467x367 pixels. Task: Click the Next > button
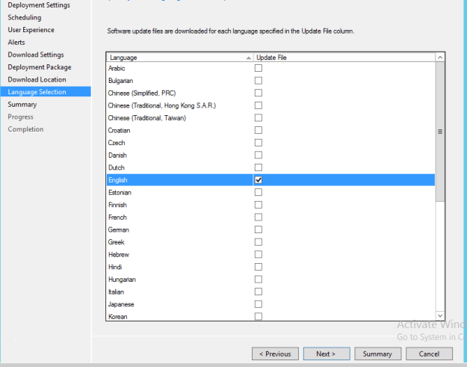coord(327,354)
